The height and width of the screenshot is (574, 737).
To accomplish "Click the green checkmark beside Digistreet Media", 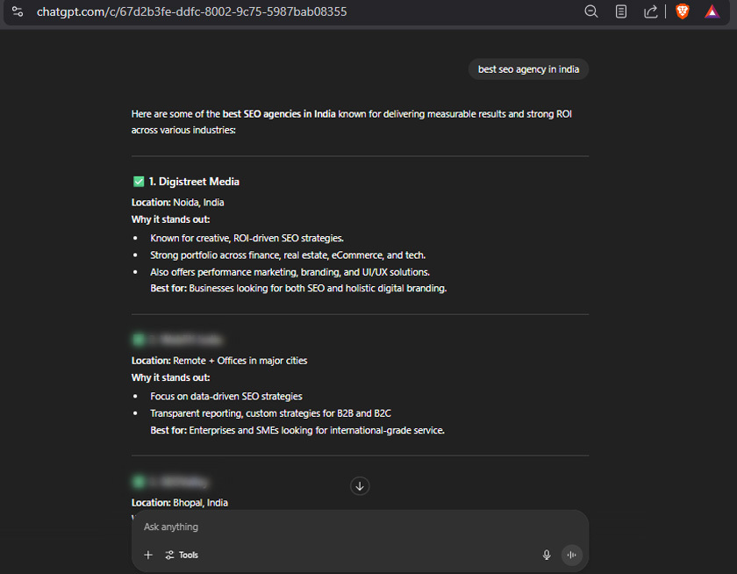I will point(138,182).
